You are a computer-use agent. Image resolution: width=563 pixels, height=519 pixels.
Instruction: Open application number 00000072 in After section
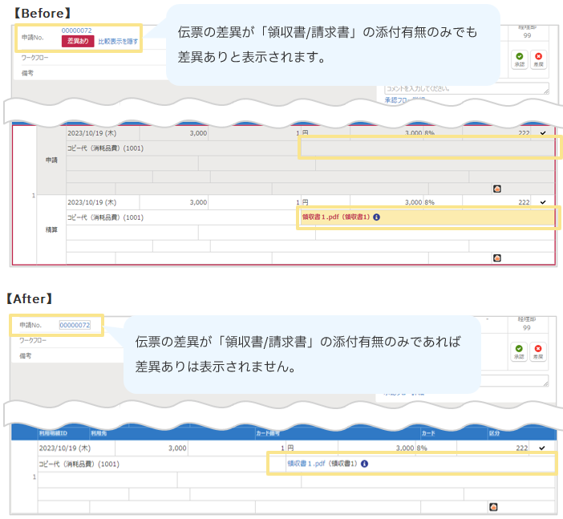point(75,325)
